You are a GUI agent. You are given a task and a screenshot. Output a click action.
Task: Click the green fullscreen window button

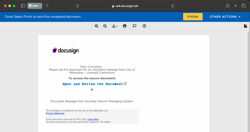[14, 6]
